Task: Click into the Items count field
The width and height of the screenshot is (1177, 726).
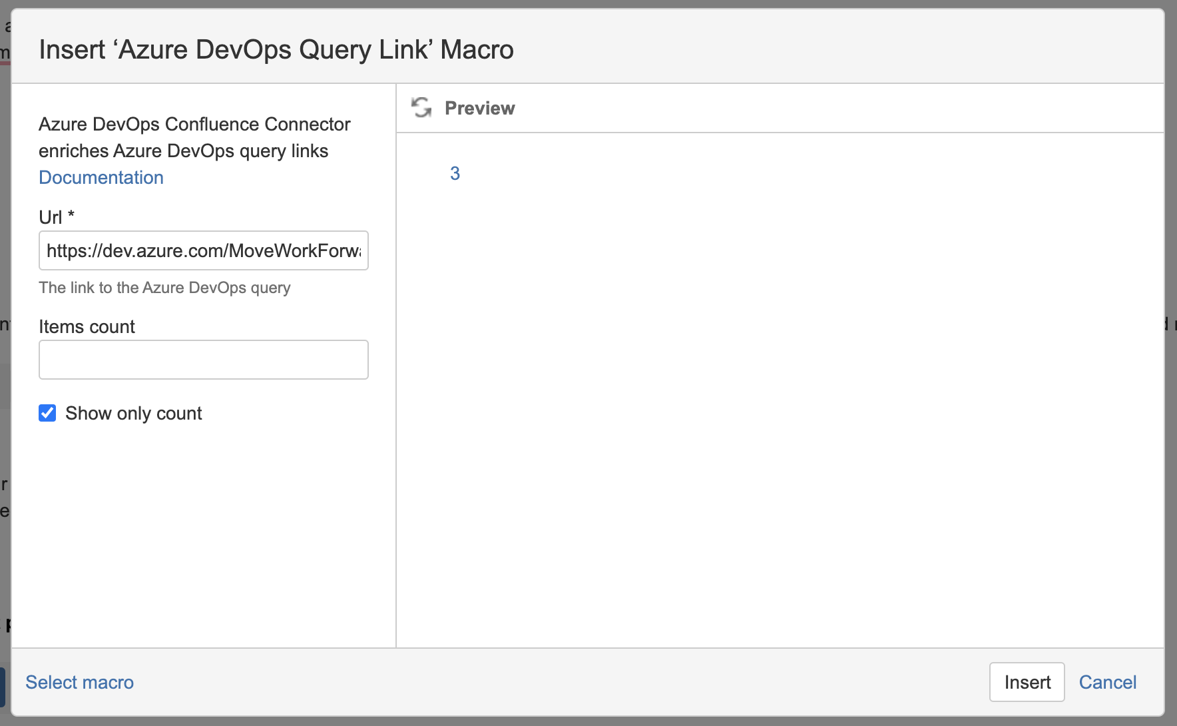Action: [203, 360]
